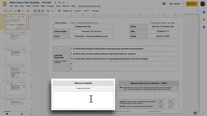207x116 pixels.
Task: Collapse the toolbar with the up chevron
Action: pyautogui.click(x=198, y=11)
